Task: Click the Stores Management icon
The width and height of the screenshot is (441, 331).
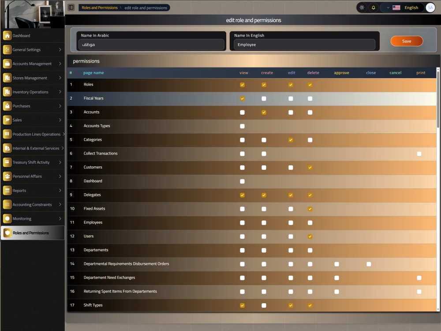Action: [x=7, y=78]
